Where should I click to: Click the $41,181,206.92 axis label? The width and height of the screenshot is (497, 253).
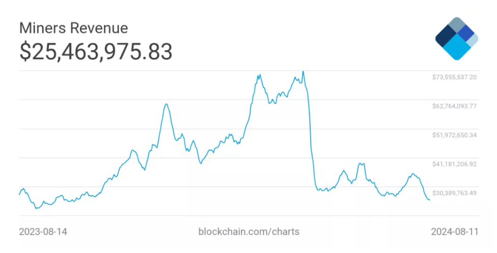point(454,164)
